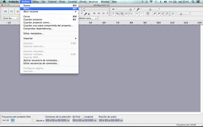Select Guardar una copia comprimida del proyecto
Image resolution: width=203 pixels, height=127 pixels.
point(49,25)
